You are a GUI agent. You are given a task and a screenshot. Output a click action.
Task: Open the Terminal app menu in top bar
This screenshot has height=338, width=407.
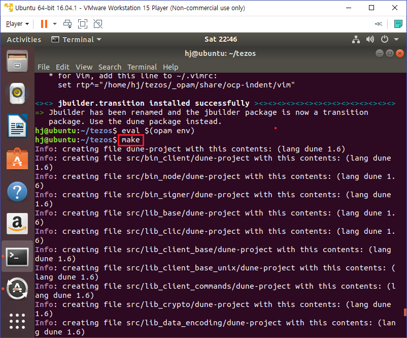pyautogui.click(x=77, y=40)
